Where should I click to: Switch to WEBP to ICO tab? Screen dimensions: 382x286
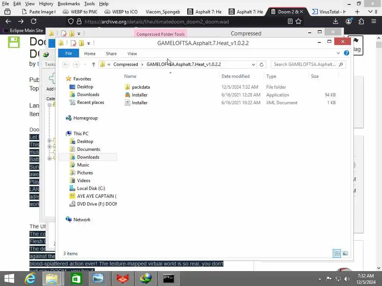click(x=121, y=12)
